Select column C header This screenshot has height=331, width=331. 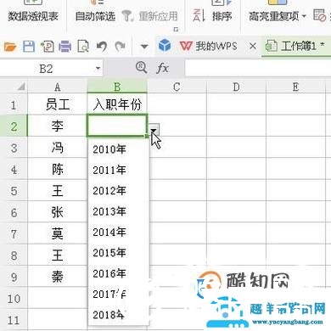177,87
